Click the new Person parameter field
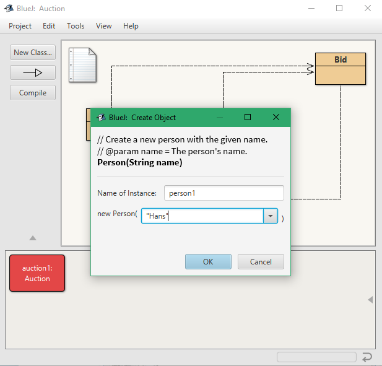The width and height of the screenshot is (382, 366). [x=202, y=216]
